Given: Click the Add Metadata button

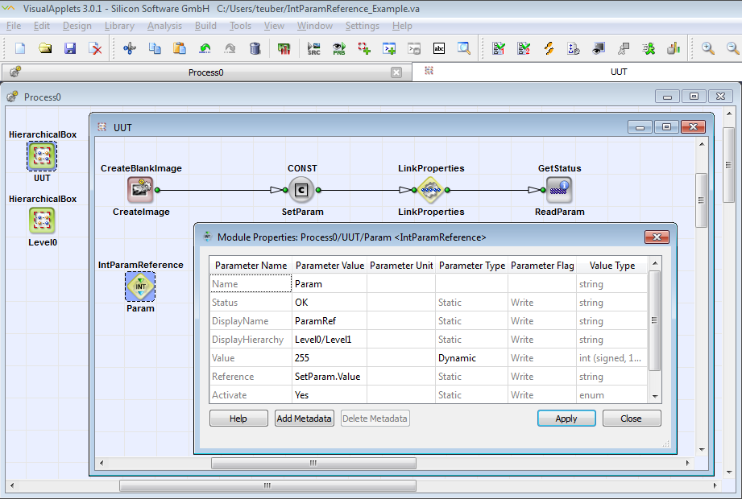Looking at the screenshot, I should pyautogui.click(x=305, y=419).
